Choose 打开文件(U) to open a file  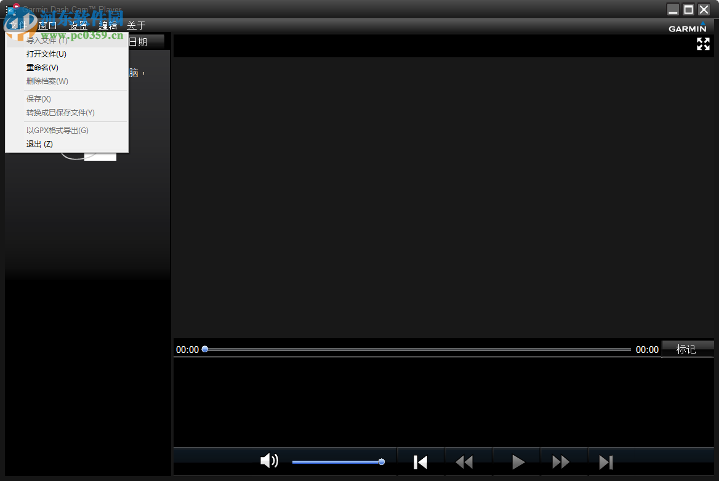coord(47,54)
